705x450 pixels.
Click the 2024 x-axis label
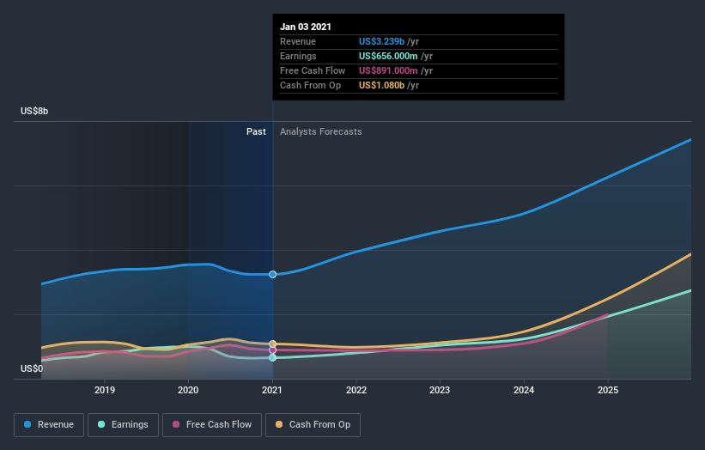(x=524, y=390)
